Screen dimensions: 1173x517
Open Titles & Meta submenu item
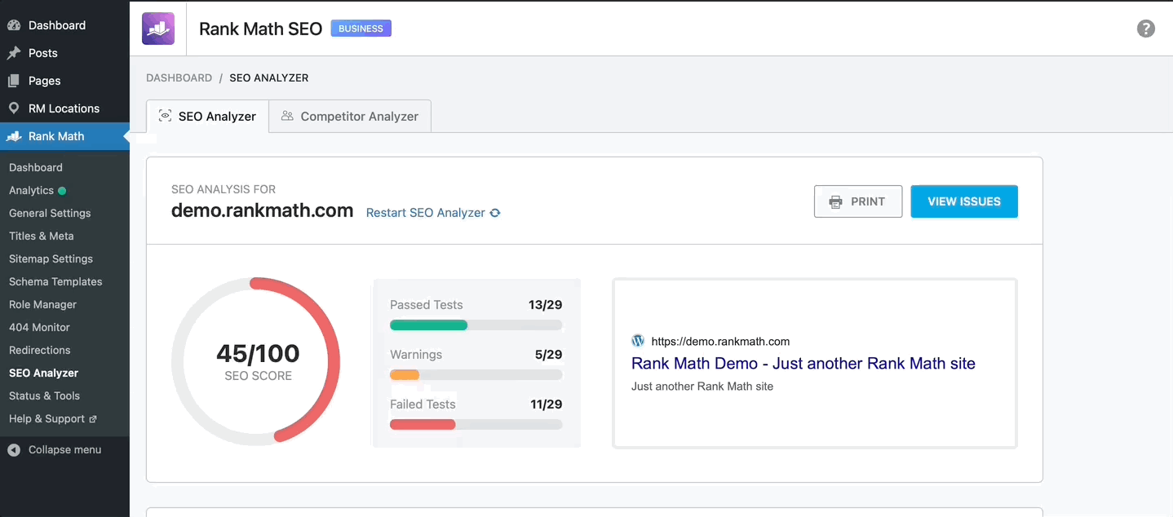click(42, 236)
